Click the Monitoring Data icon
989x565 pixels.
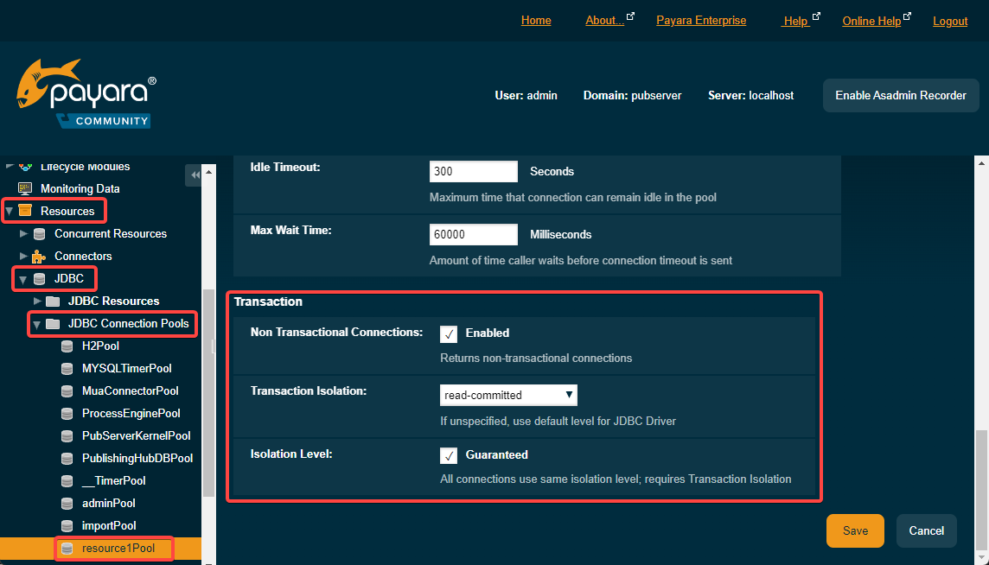click(x=25, y=188)
